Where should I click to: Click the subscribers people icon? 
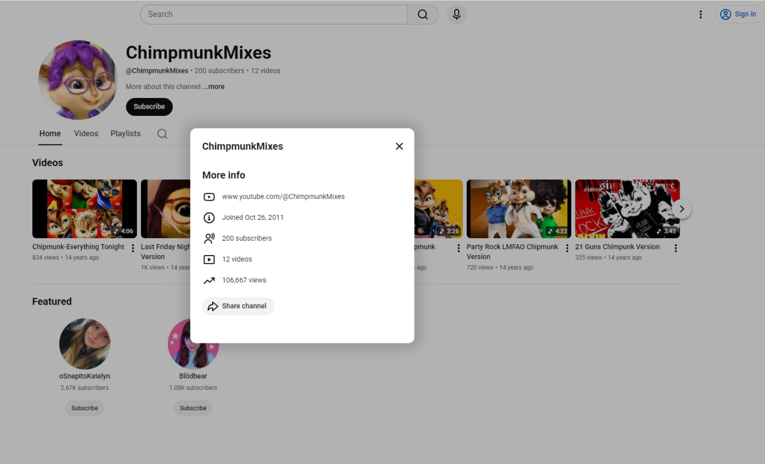point(209,238)
